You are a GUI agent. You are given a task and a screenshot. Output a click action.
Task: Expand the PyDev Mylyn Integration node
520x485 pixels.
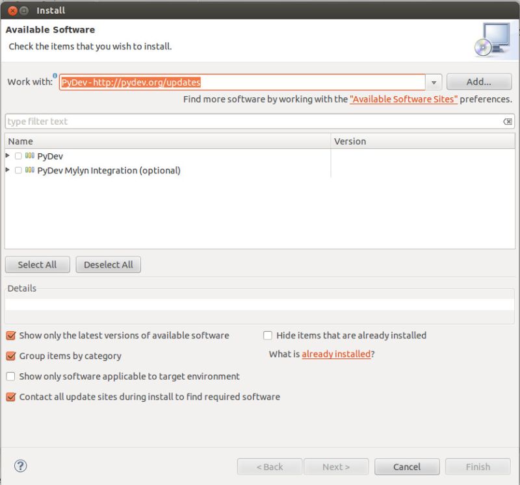pyautogui.click(x=8, y=169)
